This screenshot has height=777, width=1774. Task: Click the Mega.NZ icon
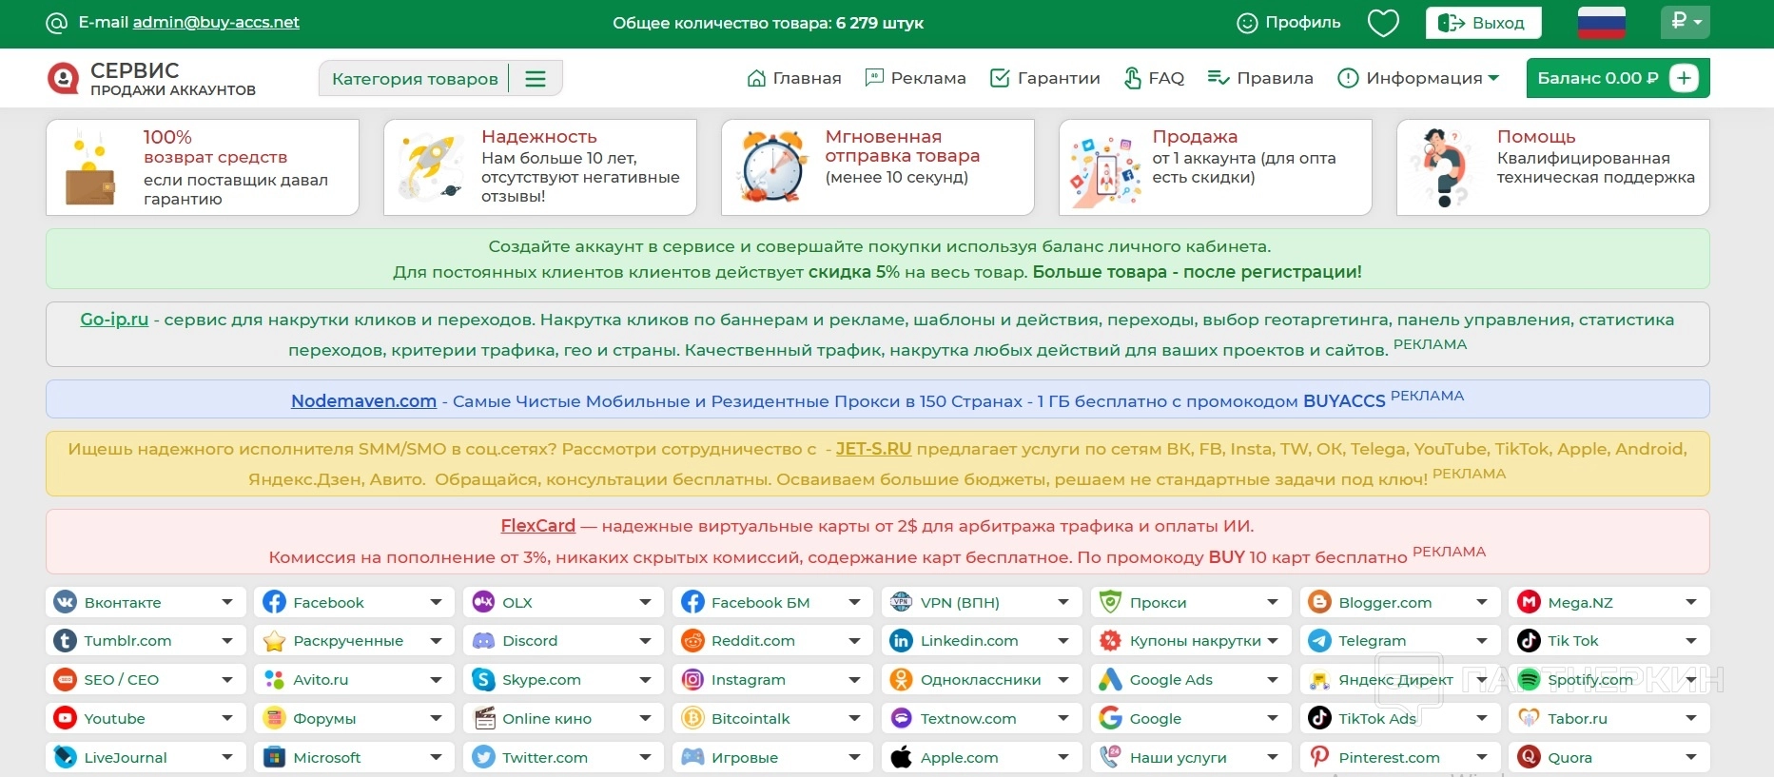[x=1529, y=602]
